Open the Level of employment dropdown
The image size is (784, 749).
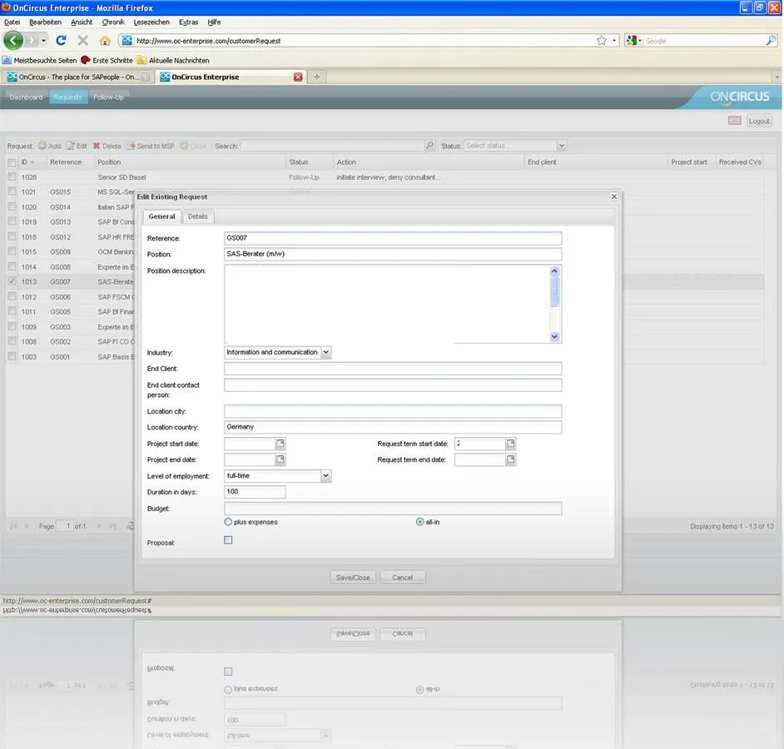[326, 475]
